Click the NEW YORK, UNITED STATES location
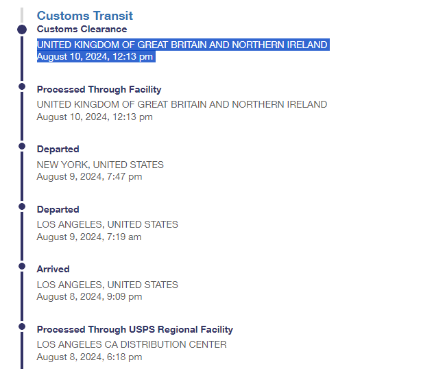 coord(100,165)
